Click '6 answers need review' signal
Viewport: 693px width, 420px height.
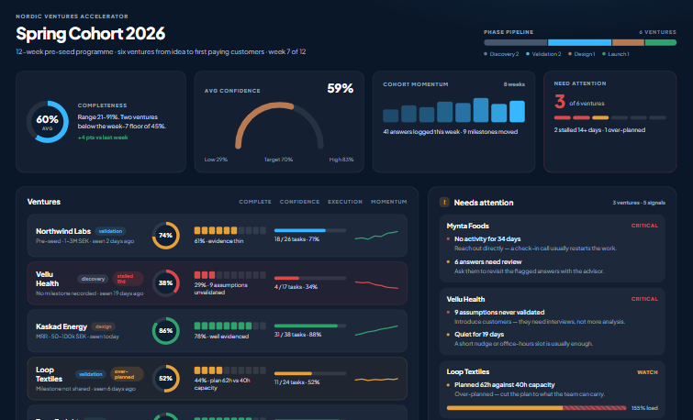click(x=488, y=262)
